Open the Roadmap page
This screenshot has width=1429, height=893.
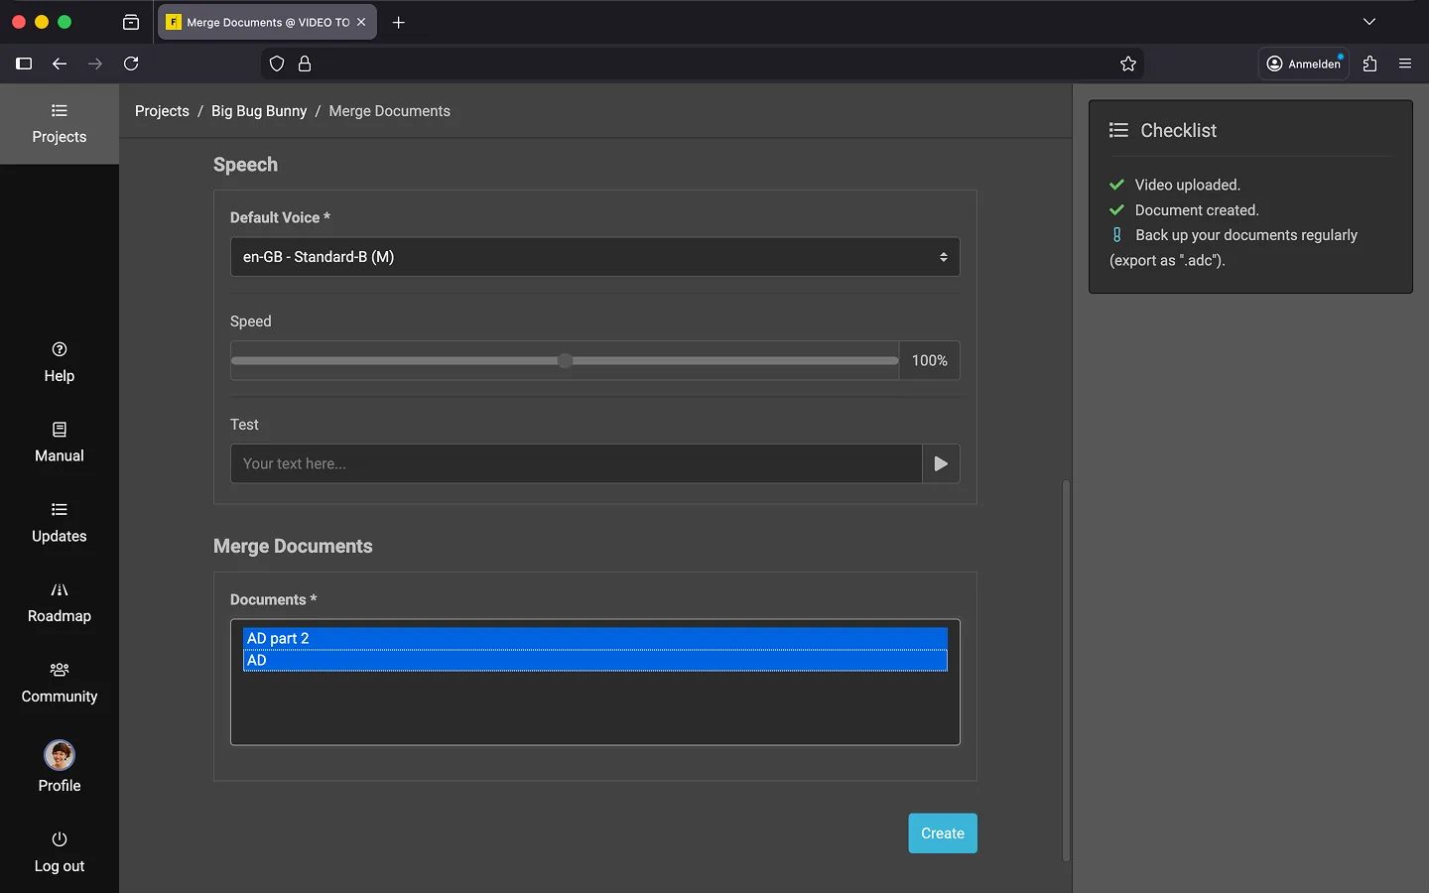(60, 603)
